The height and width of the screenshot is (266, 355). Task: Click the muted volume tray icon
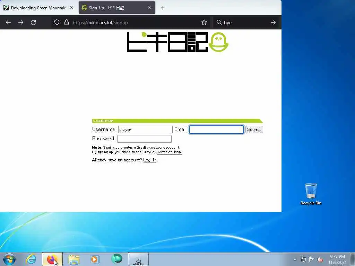click(x=320, y=259)
